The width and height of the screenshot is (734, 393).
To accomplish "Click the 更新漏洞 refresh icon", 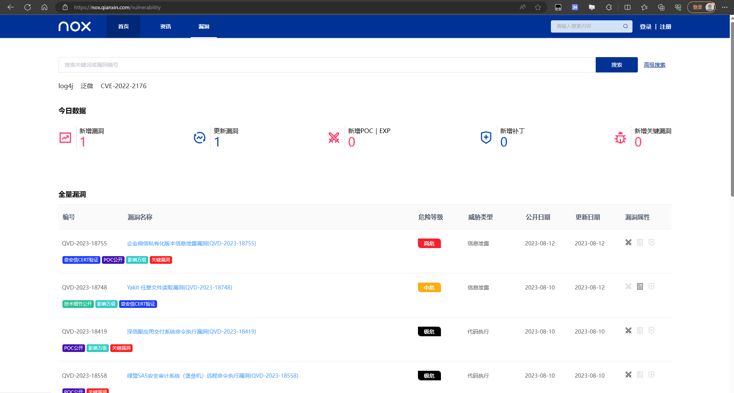I will pyautogui.click(x=200, y=138).
